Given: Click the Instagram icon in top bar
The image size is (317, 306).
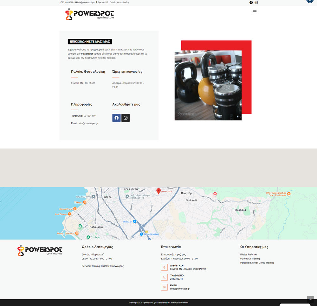Looking at the screenshot, I should [256, 3].
